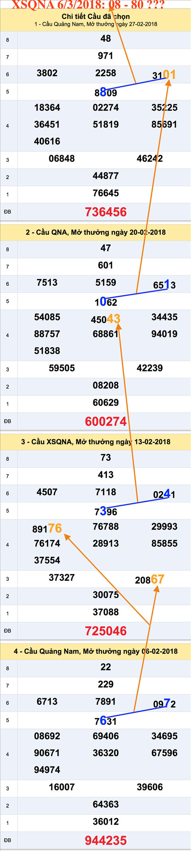This screenshot has width=191, height=851.
Task: Click prize-8 number 73
Action: (x=106, y=457)
